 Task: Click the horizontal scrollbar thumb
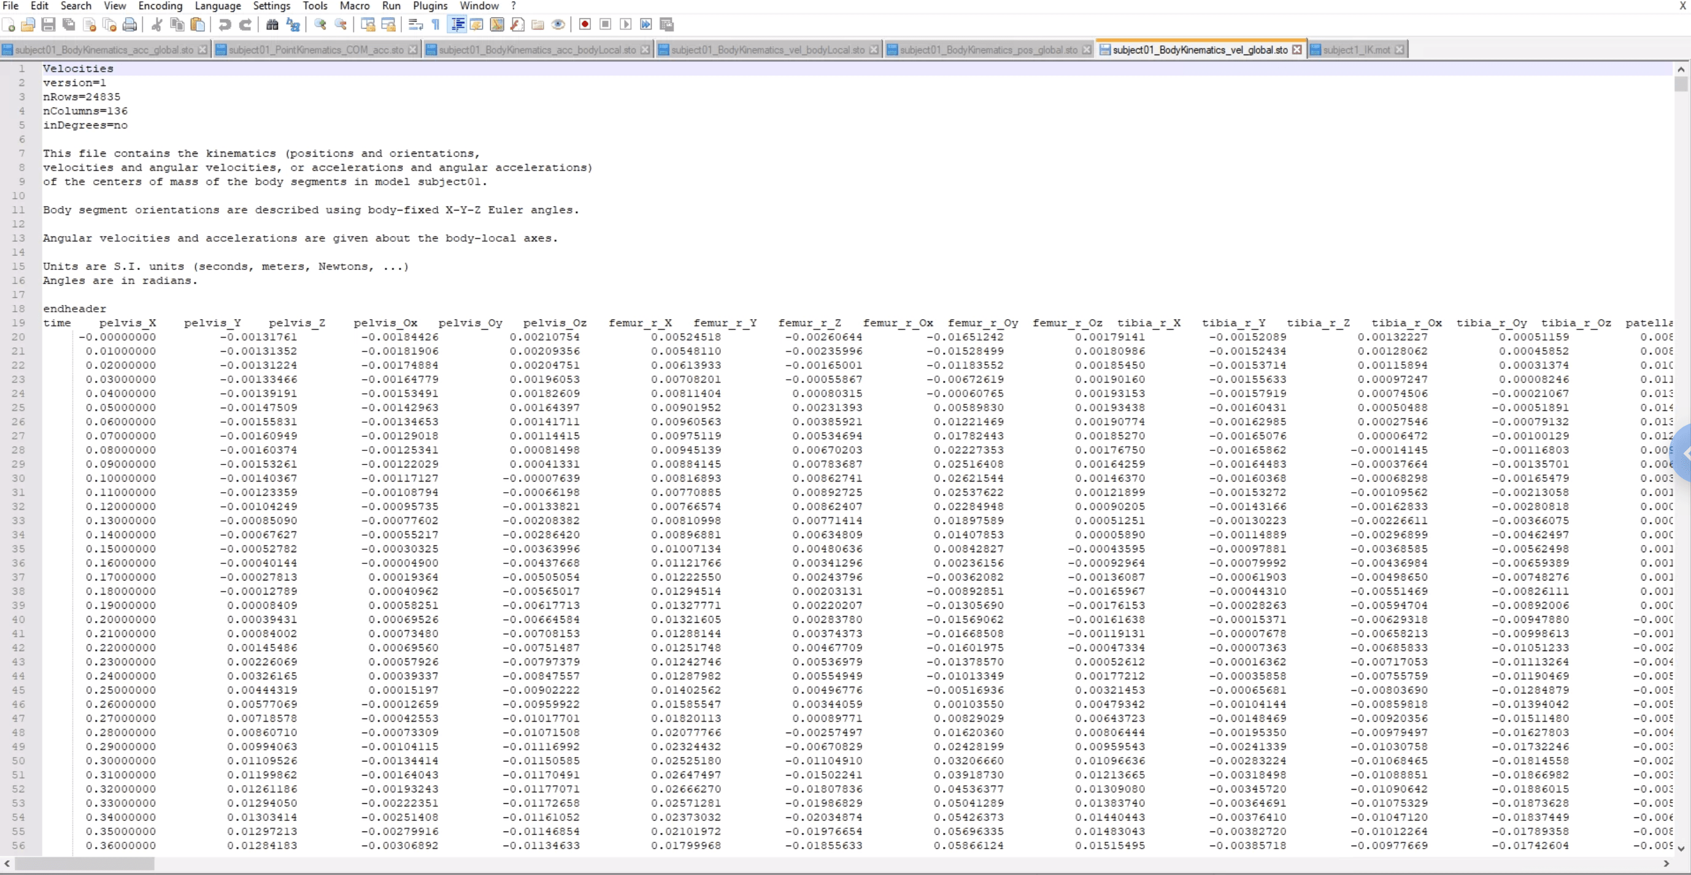click(84, 864)
